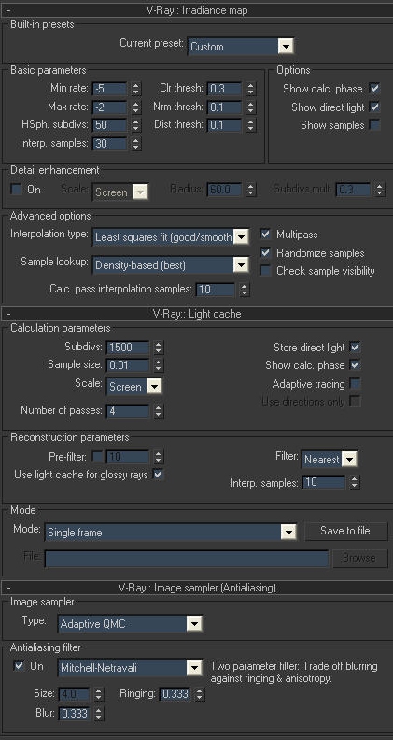
Task: Enable Adaptive tracing checkbox
Action: [x=356, y=384]
